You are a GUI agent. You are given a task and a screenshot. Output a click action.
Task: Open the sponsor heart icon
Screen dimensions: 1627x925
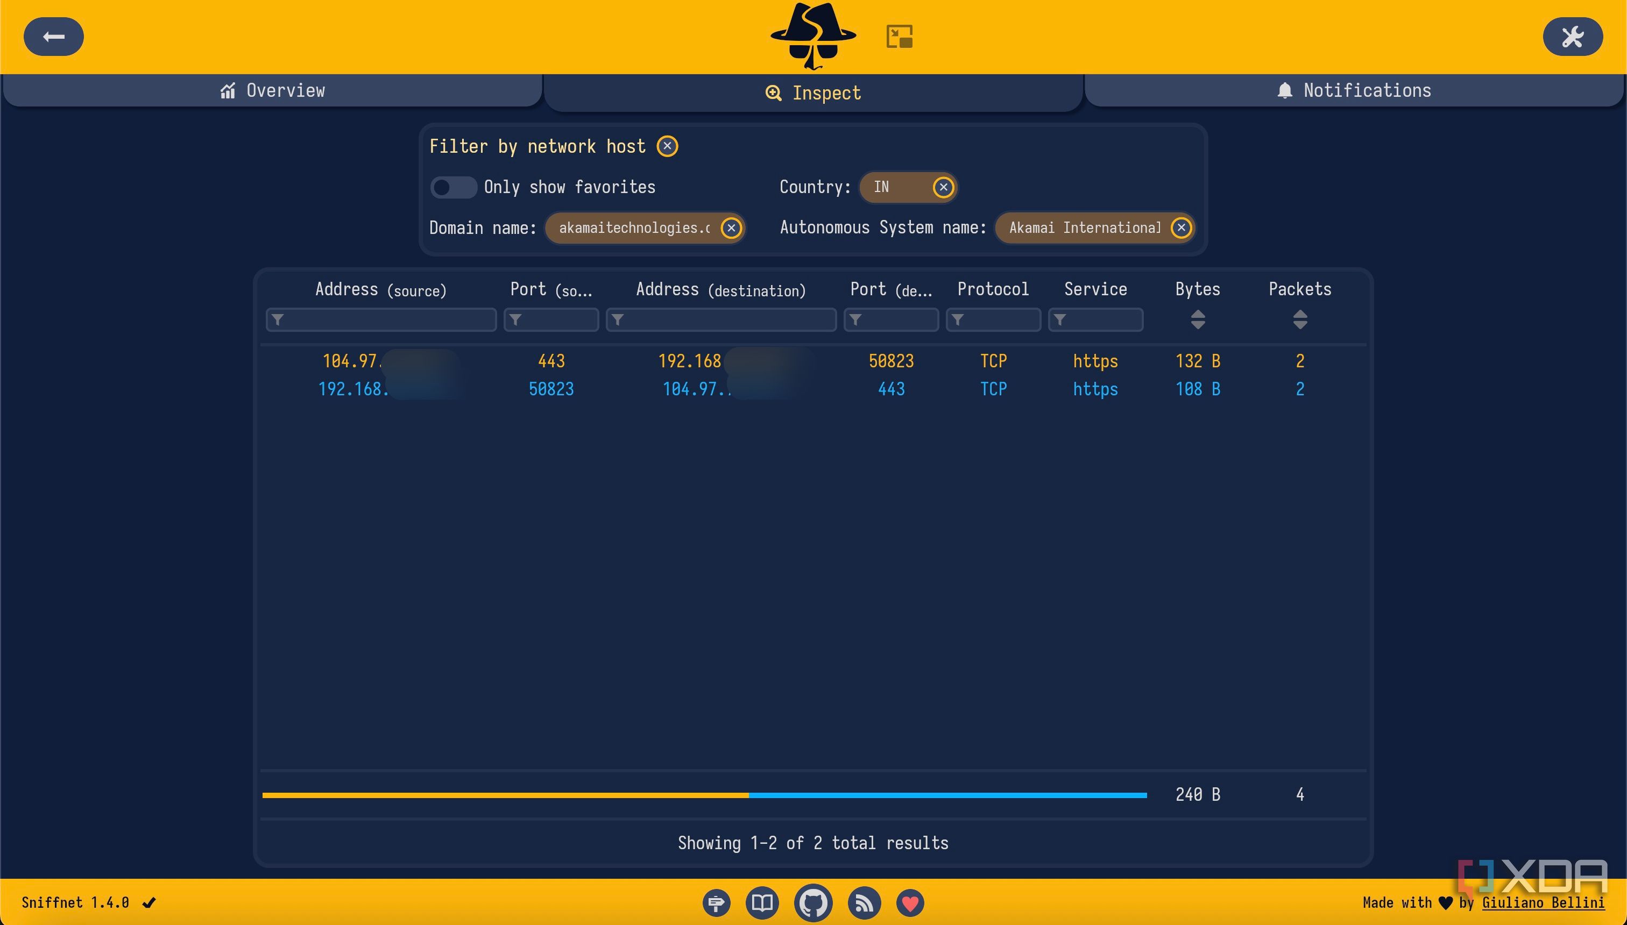click(910, 903)
